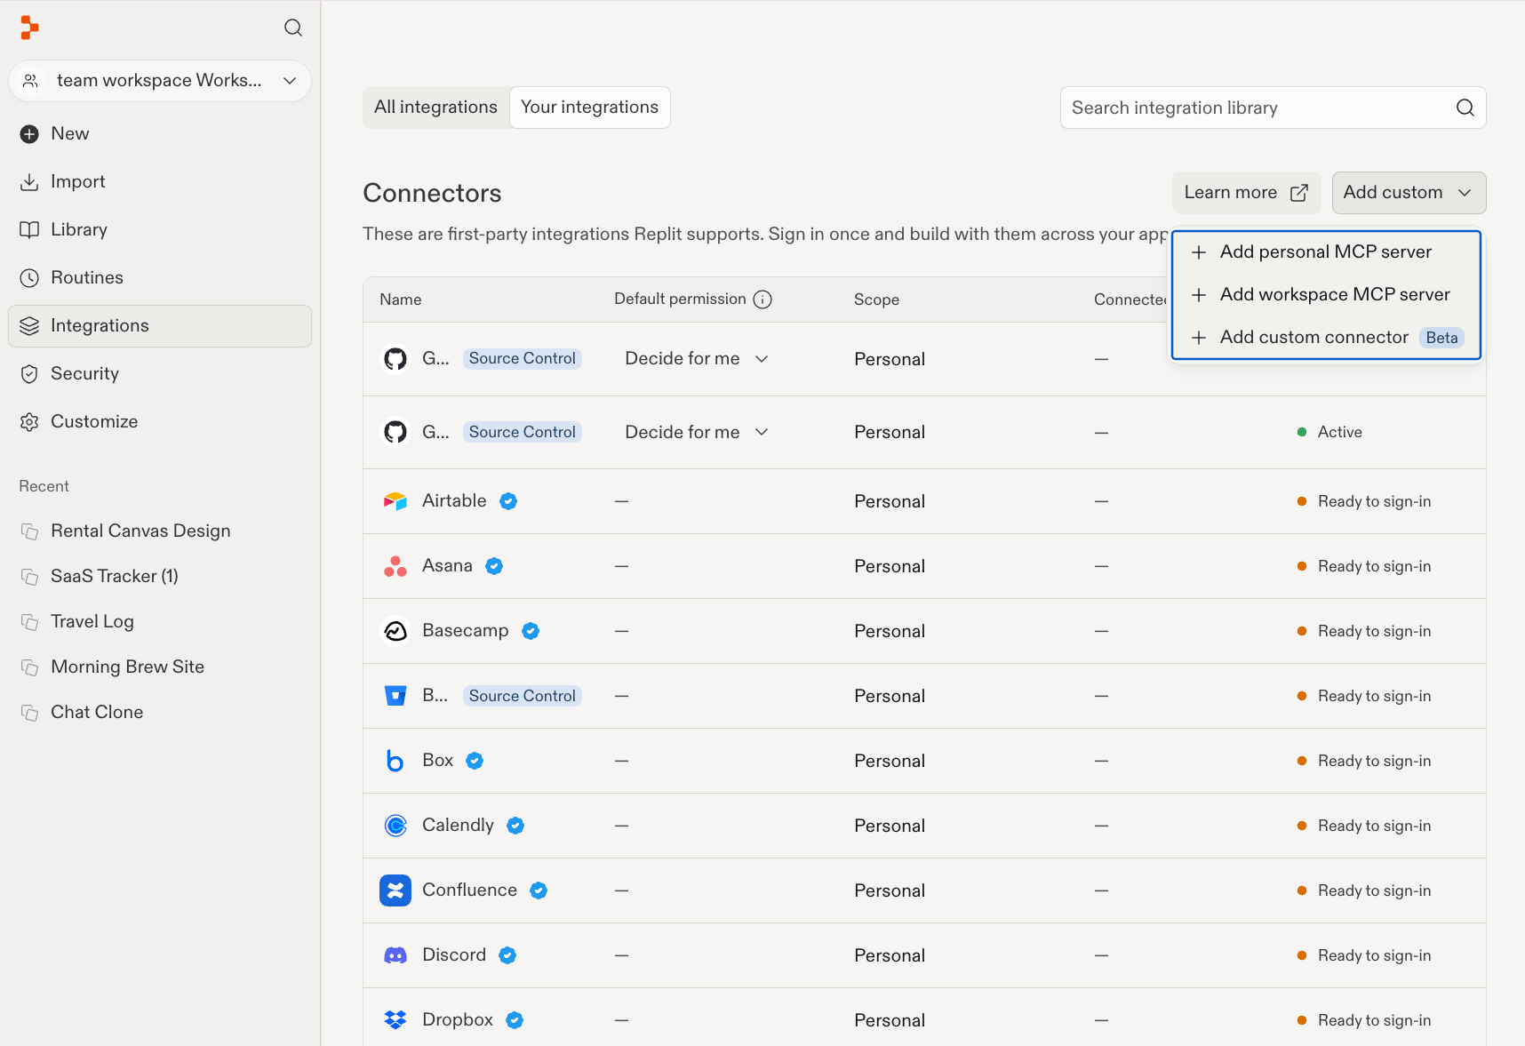Switch to Your integrations tab

(589, 108)
